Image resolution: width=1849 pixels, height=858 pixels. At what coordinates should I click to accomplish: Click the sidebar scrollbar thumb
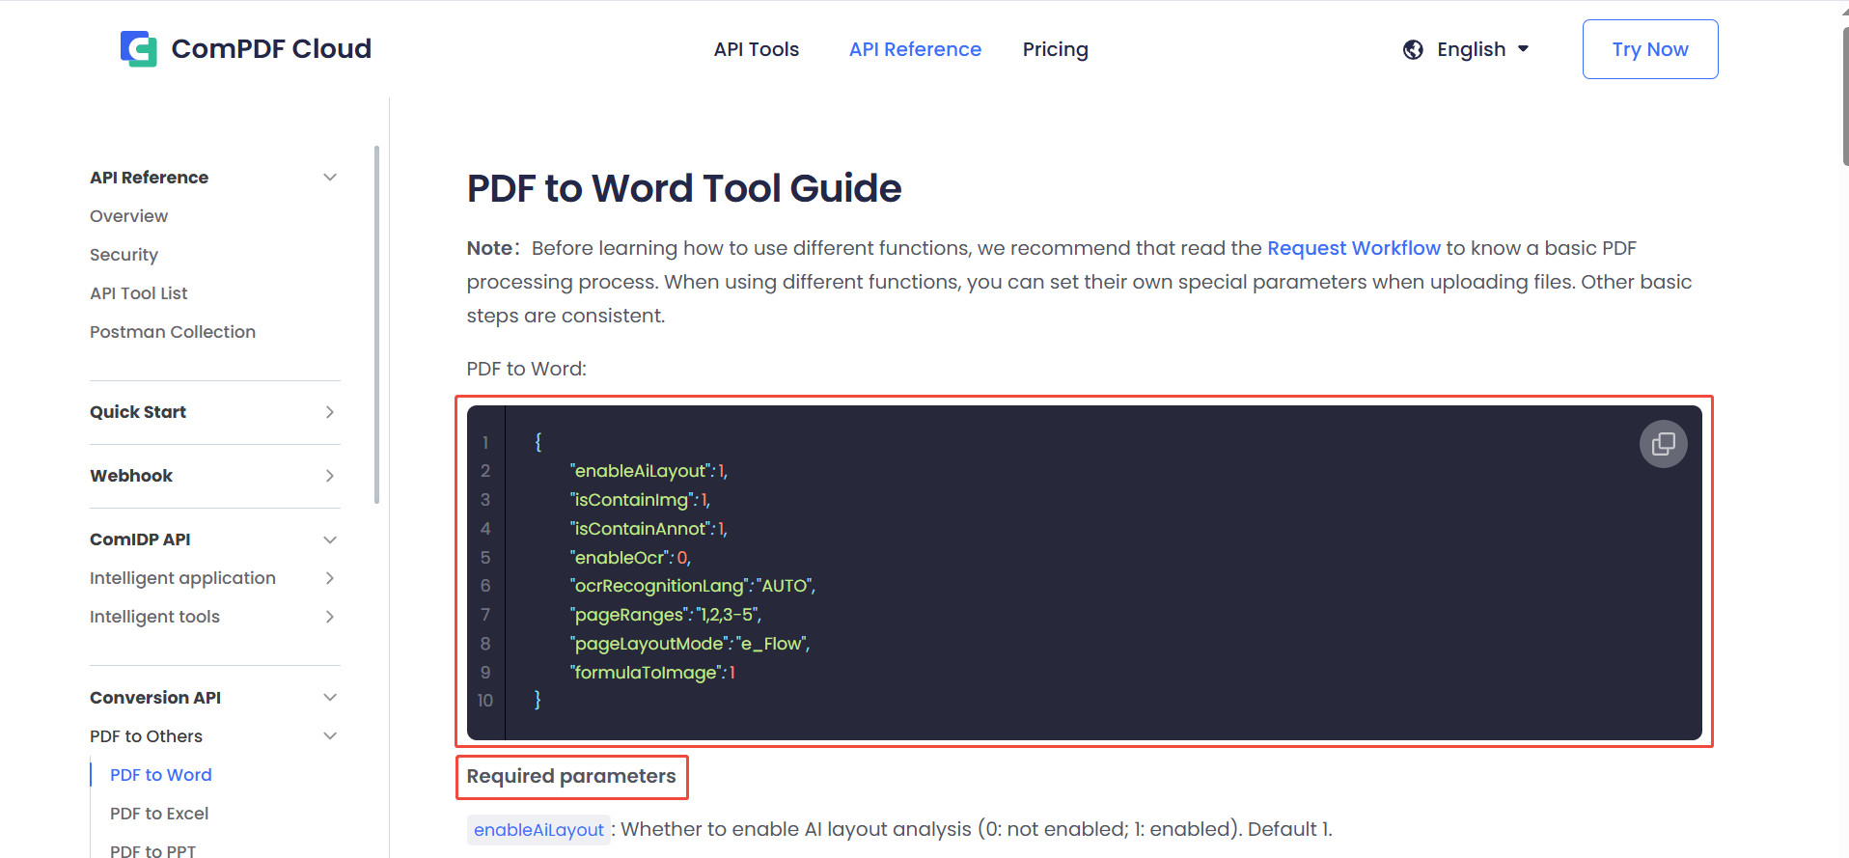click(x=376, y=324)
